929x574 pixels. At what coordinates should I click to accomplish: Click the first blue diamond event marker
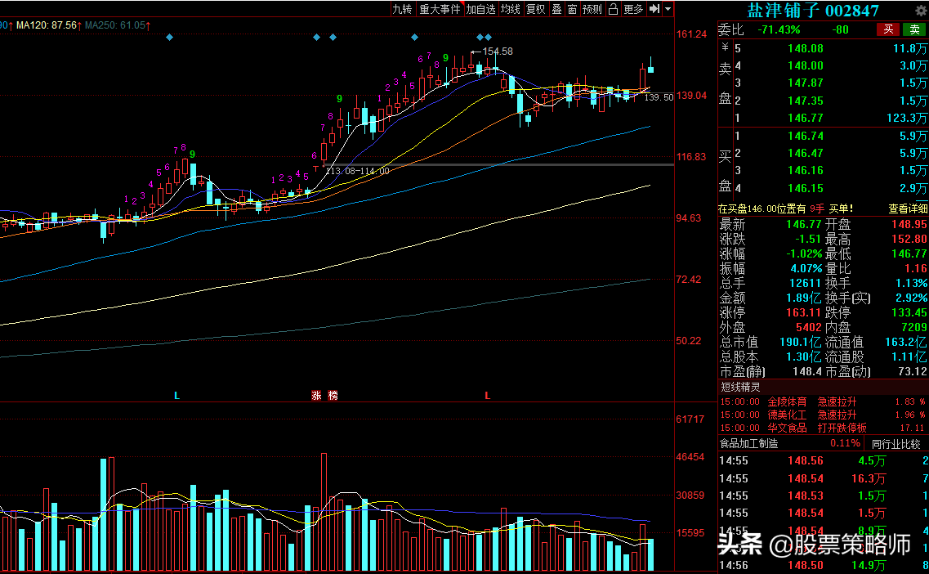[x=169, y=38]
